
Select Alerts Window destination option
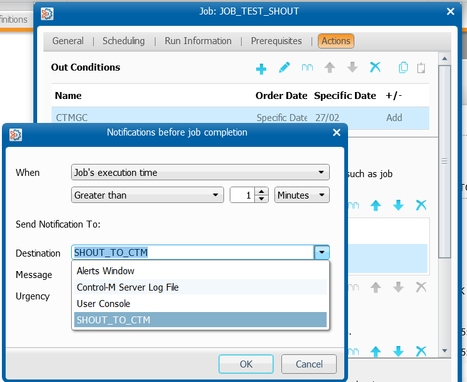200,271
